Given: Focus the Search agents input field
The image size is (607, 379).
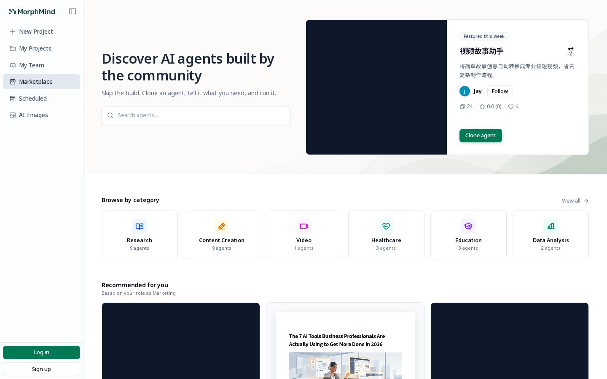Looking at the screenshot, I should click(196, 115).
